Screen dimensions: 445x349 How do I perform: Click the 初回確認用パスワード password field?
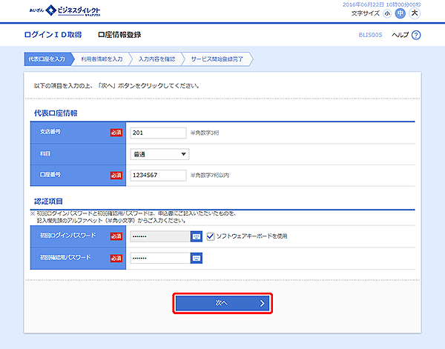pyautogui.click(x=160, y=258)
